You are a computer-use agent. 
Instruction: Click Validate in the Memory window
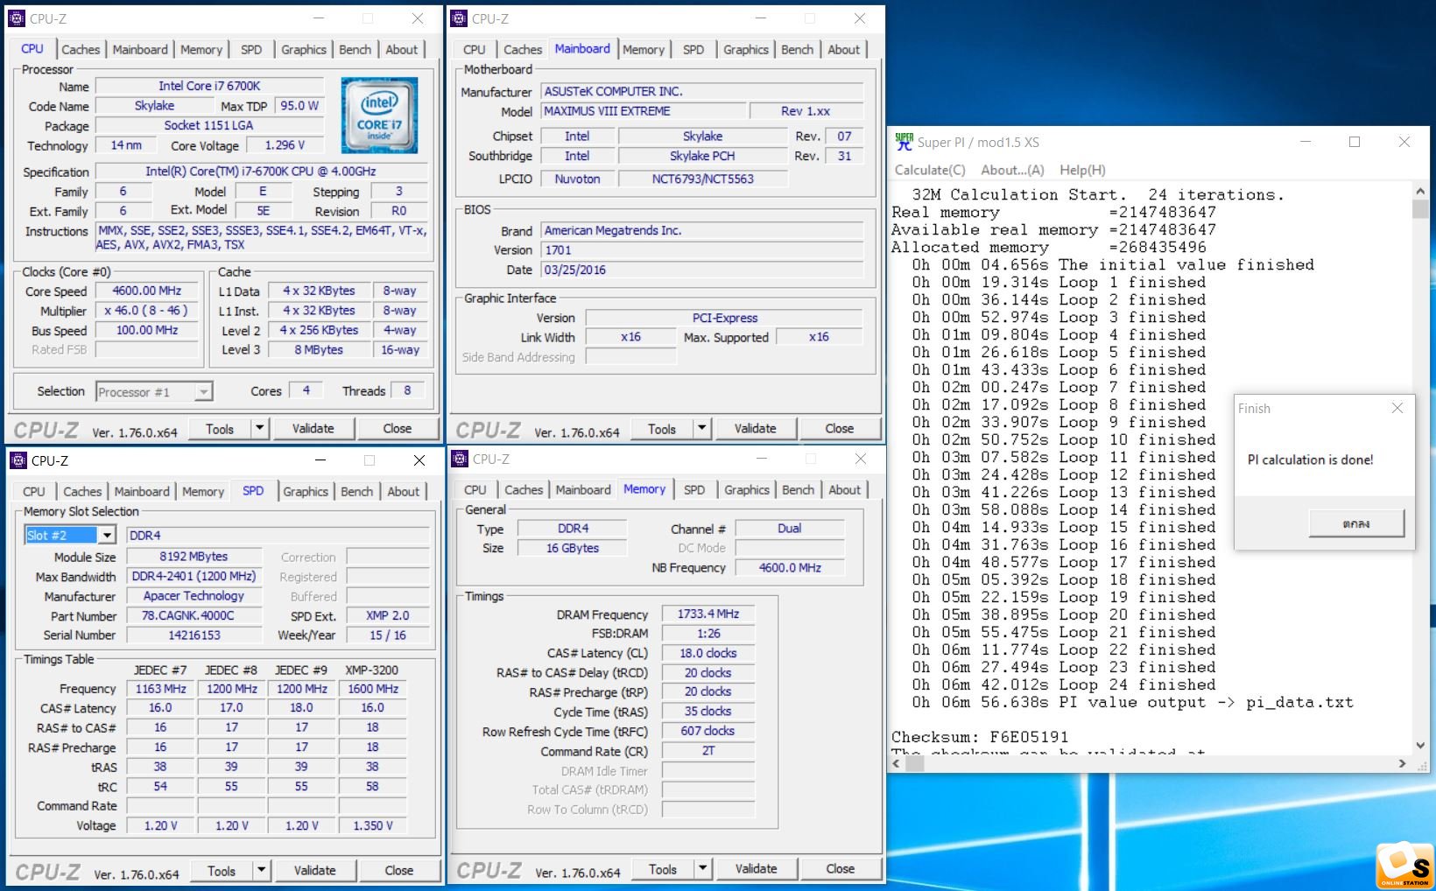click(756, 868)
